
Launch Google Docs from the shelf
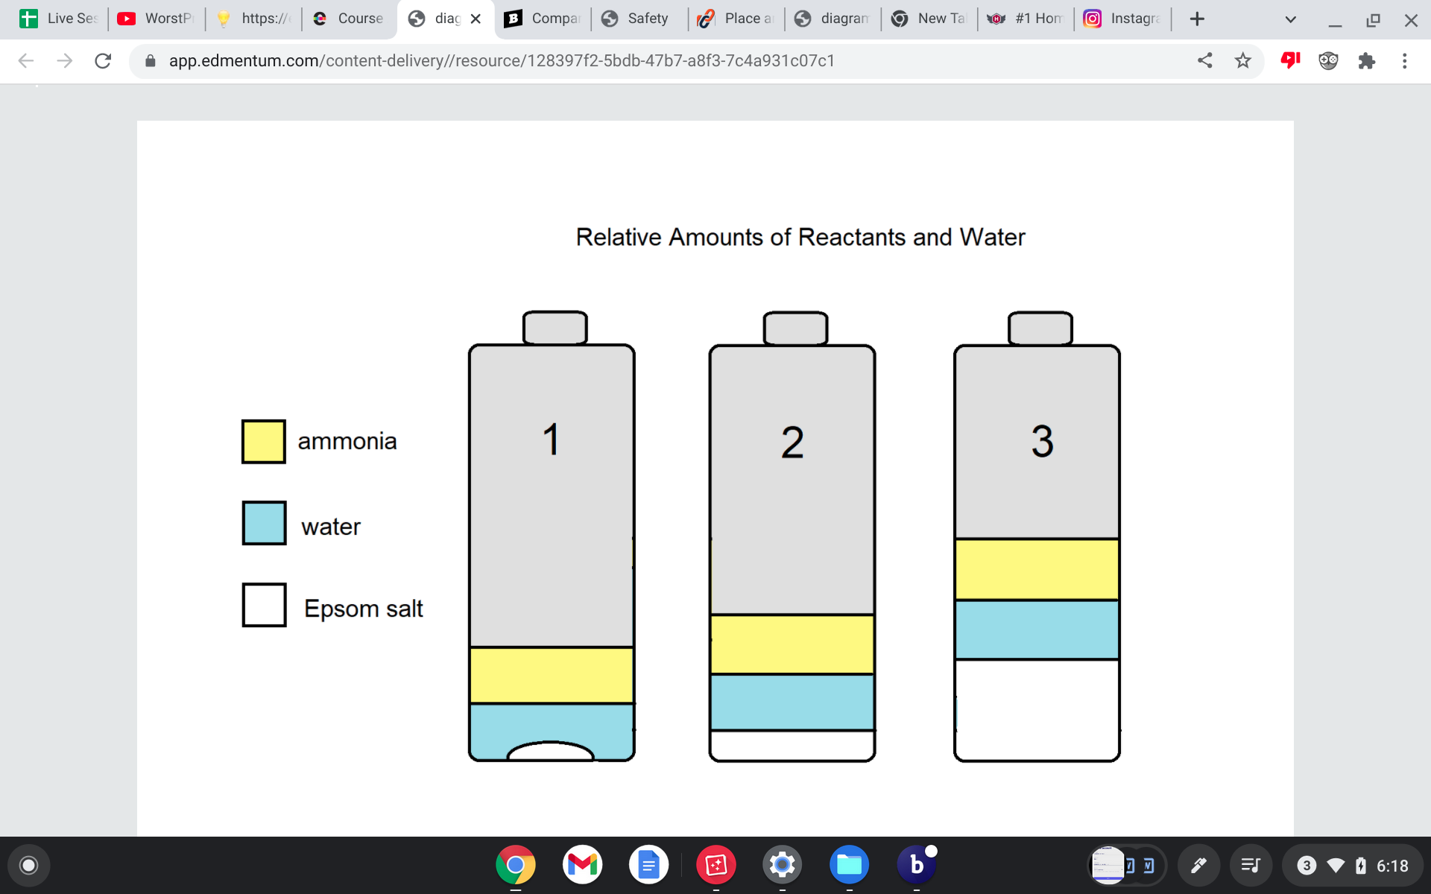(648, 865)
